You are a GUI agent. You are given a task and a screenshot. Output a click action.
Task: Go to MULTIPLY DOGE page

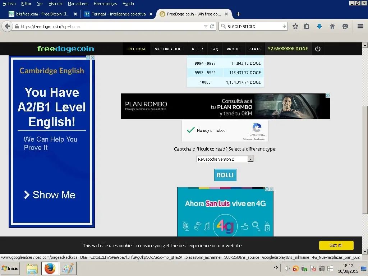coord(169,49)
